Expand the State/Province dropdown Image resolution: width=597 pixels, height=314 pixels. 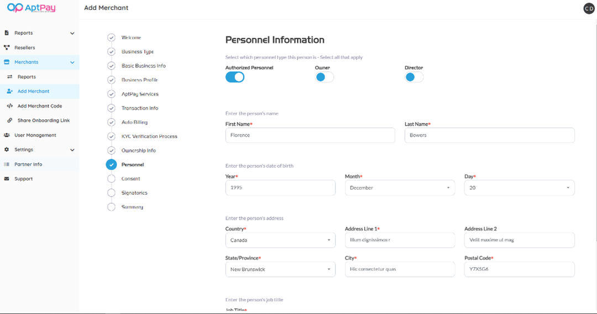pyautogui.click(x=280, y=269)
